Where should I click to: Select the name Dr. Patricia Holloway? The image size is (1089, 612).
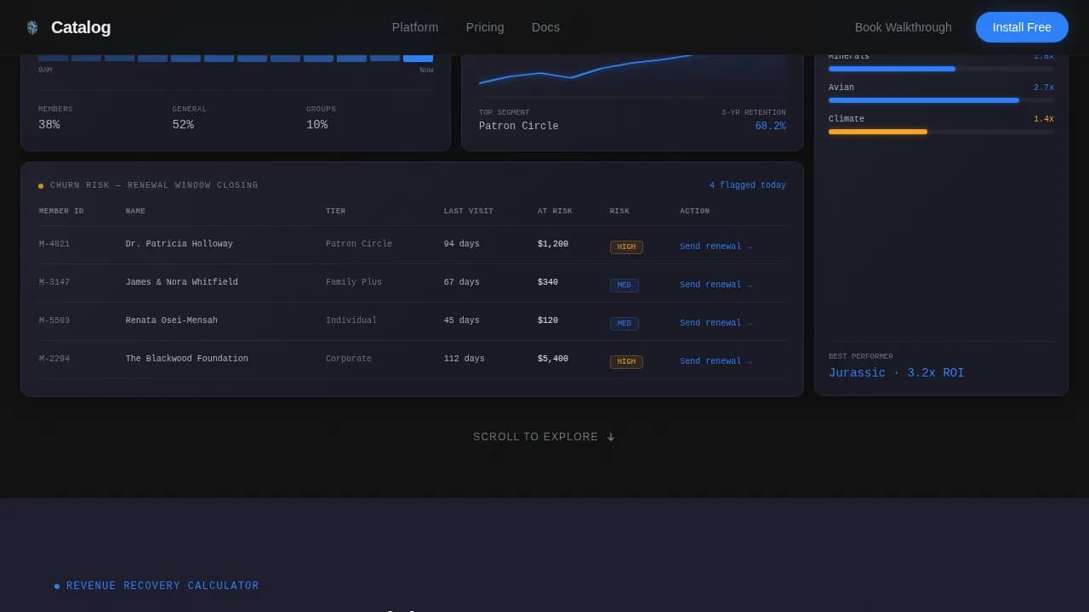coord(180,244)
